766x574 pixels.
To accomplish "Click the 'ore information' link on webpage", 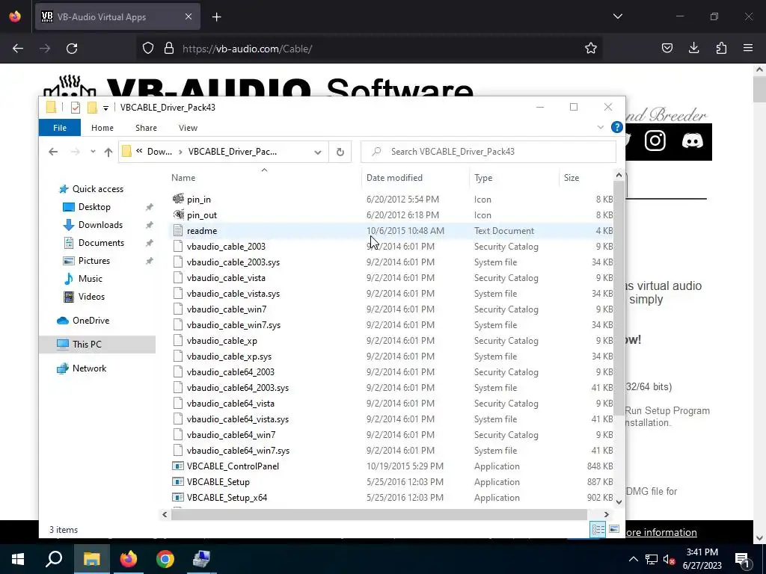I will point(661,532).
